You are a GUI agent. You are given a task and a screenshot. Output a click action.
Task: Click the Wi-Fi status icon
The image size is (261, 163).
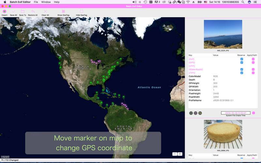[188, 2]
